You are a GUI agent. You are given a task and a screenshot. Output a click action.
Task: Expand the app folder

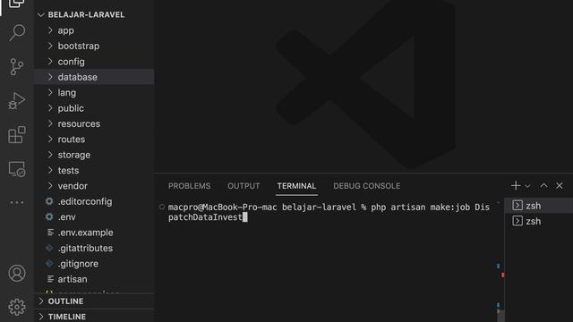tap(94, 30)
